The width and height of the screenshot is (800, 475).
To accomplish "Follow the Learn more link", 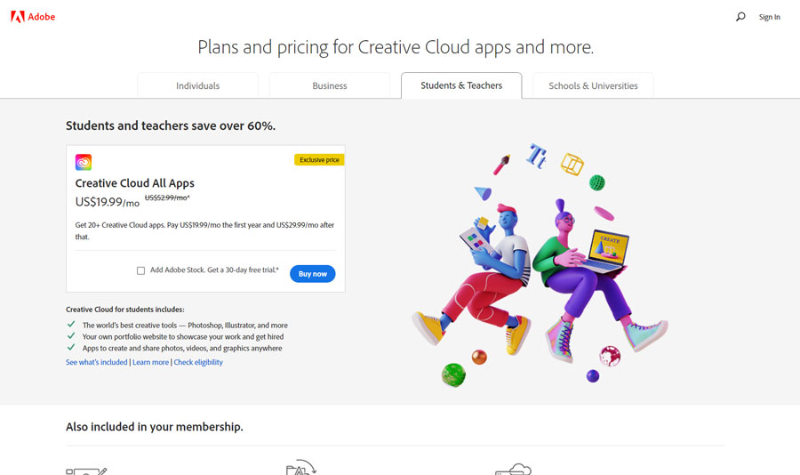I will [x=150, y=363].
